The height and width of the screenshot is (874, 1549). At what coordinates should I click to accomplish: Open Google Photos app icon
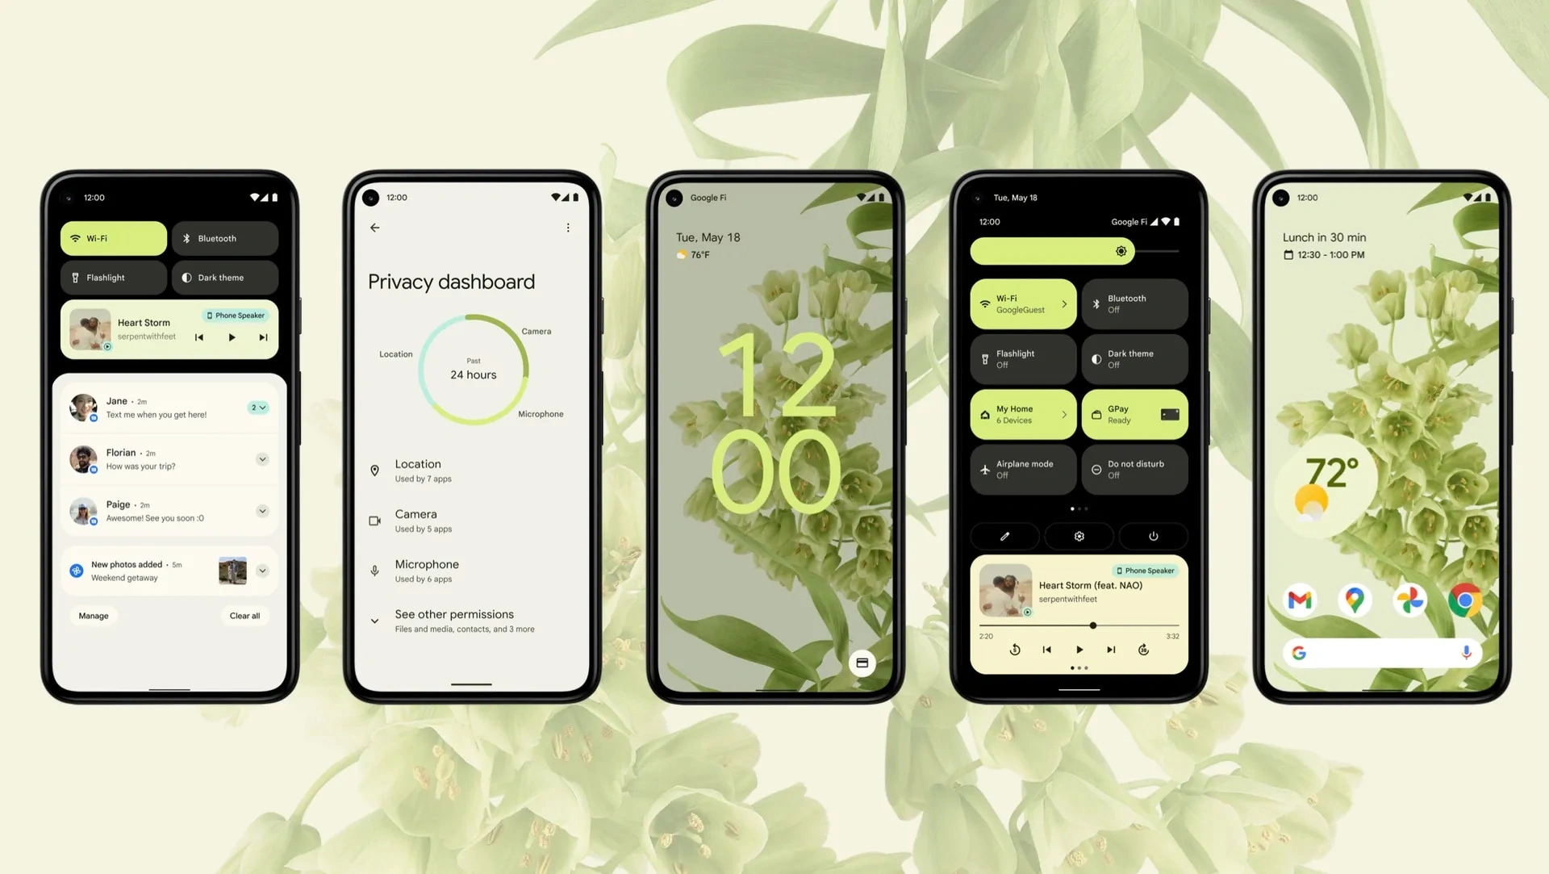[x=1411, y=598]
